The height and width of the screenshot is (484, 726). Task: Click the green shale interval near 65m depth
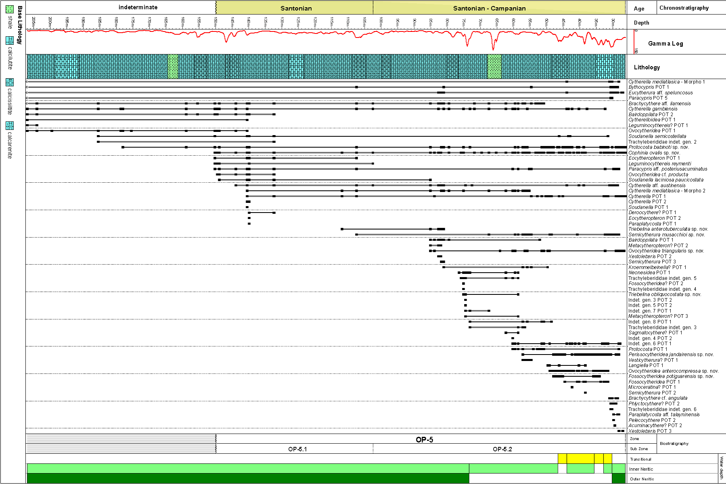pos(494,67)
